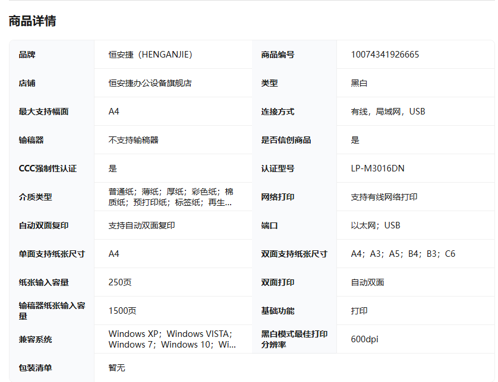Screen dimensions: 498x382
Task: Click the 单面支持纸张尺寸 label
Action: click(x=52, y=254)
